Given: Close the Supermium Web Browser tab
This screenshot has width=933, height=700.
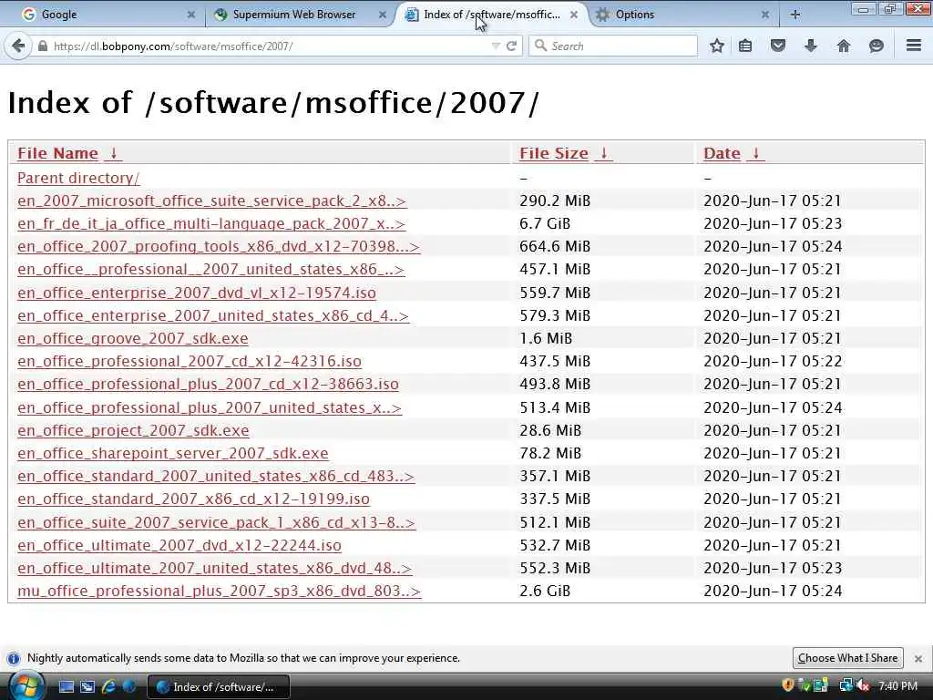Looking at the screenshot, I should 382,15.
